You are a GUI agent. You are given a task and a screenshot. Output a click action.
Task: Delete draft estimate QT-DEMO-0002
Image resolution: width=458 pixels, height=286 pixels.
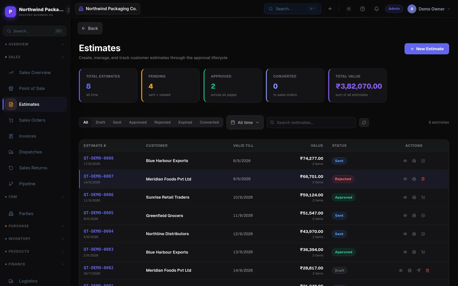427,271
